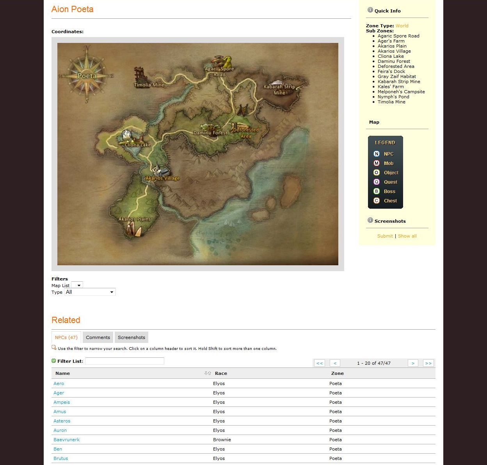The height and width of the screenshot is (465, 487).
Task: Click the Show all screenshots link
Action: coord(407,236)
